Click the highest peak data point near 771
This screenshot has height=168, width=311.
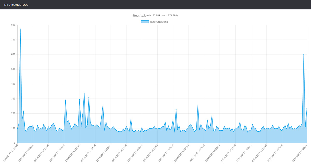pos(20,29)
